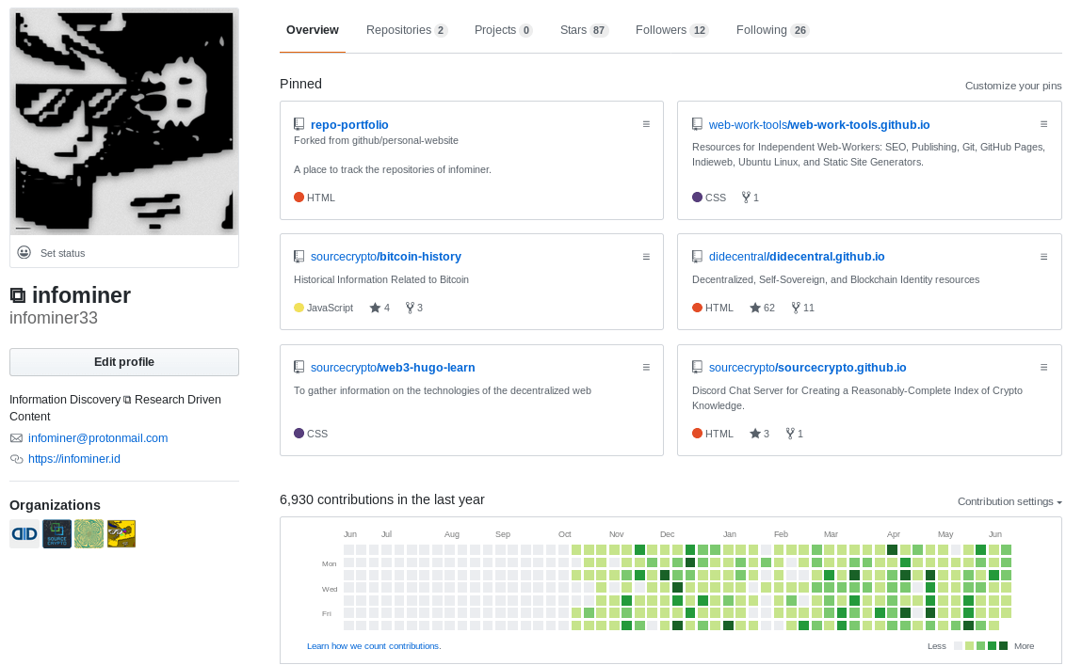This screenshot has height=665, width=1066.
Task: Click the HTML language dot on repo-portfolio
Action: coord(299,198)
